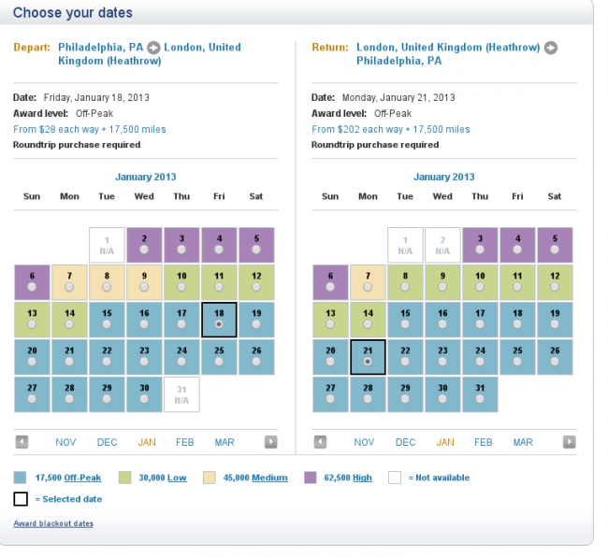This screenshot has width=608, height=557.
Task: Click previous month arrow under departure calendar
Action: click(x=22, y=442)
